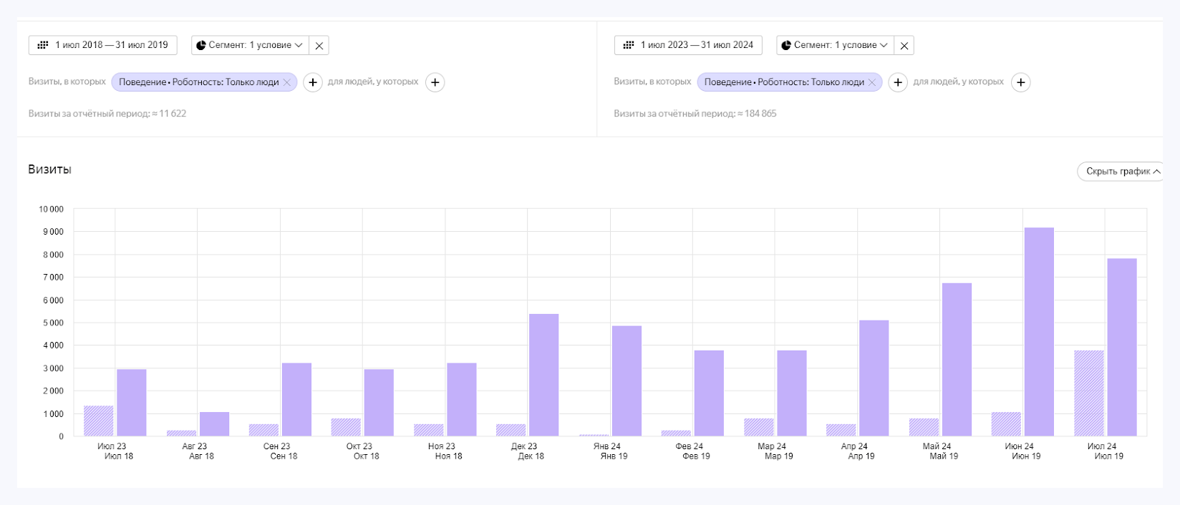Select the hatched Июл 18 bar
The image size is (1180, 505).
click(99, 421)
